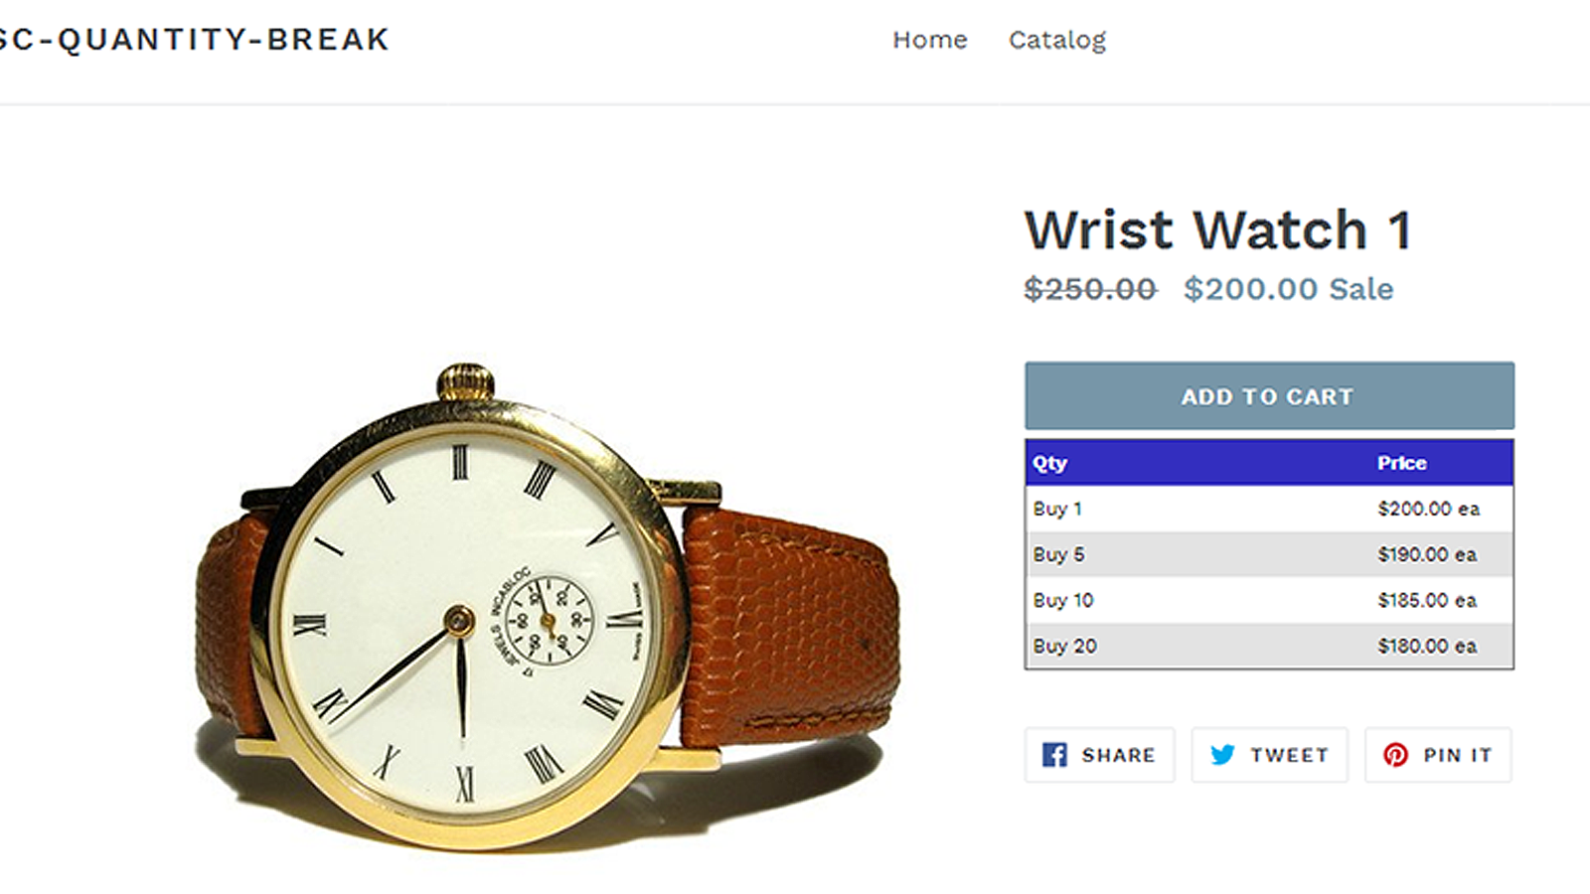This screenshot has width=1590, height=894.
Task: Select the Buy 10 pricing row
Action: click(1268, 600)
